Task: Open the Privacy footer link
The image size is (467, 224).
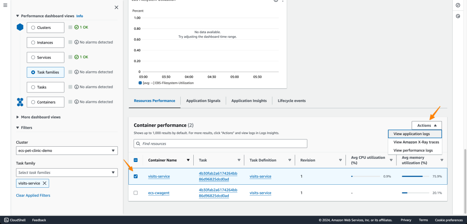Action: [x=406, y=220]
